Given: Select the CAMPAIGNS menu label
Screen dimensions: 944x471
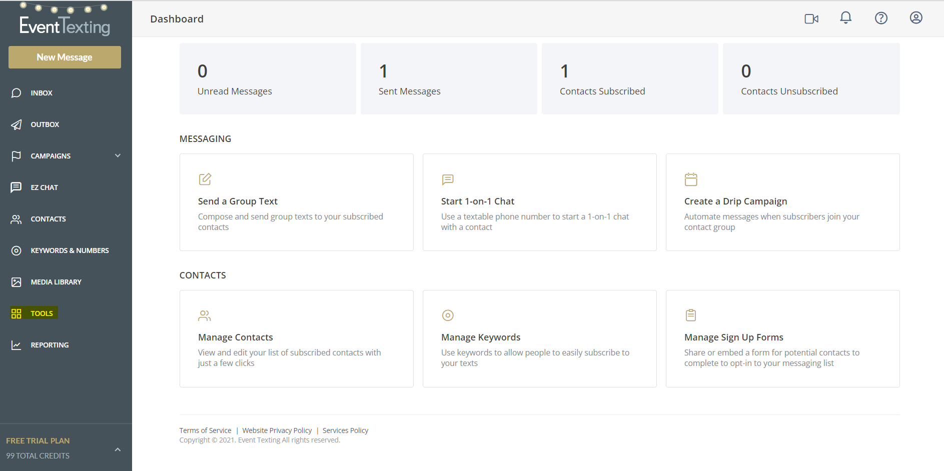Looking at the screenshot, I should click(51, 156).
